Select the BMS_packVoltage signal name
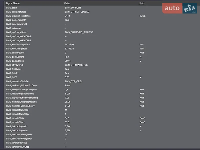Viewport: 200px width, 150px height. 15,61
